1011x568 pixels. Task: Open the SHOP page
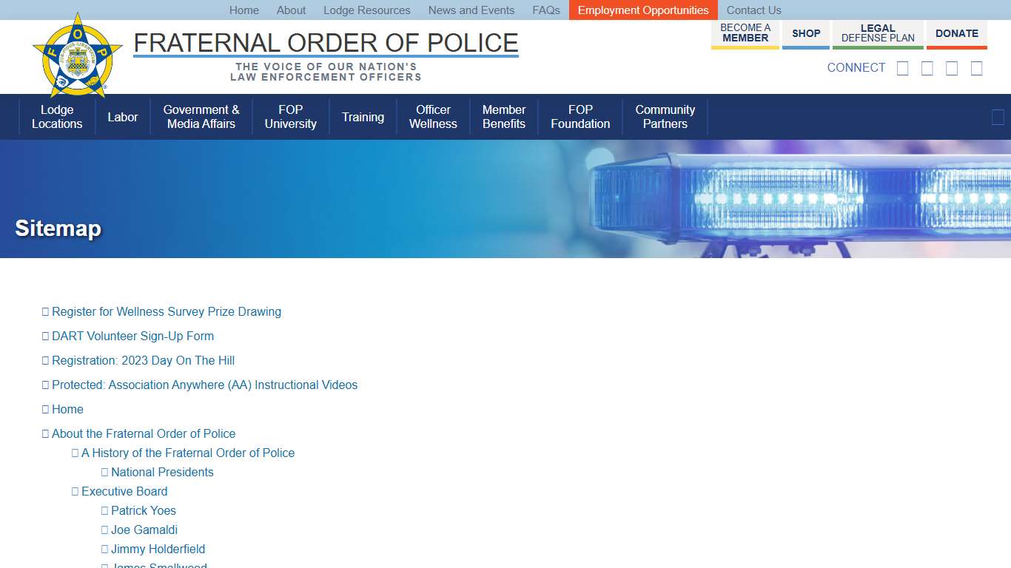(x=805, y=33)
